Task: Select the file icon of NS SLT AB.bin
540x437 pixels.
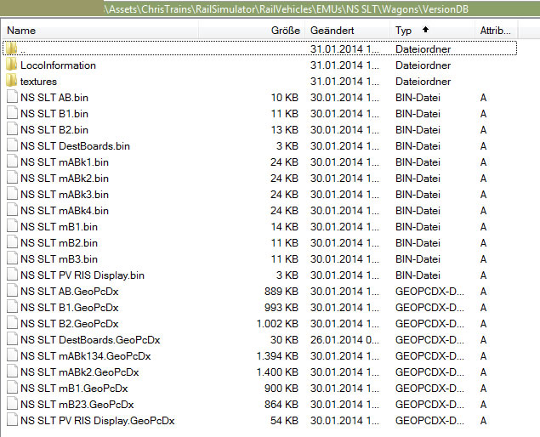Action: pyautogui.click(x=12, y=97)
